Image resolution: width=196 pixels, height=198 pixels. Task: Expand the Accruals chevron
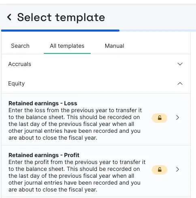click(180, 64)
